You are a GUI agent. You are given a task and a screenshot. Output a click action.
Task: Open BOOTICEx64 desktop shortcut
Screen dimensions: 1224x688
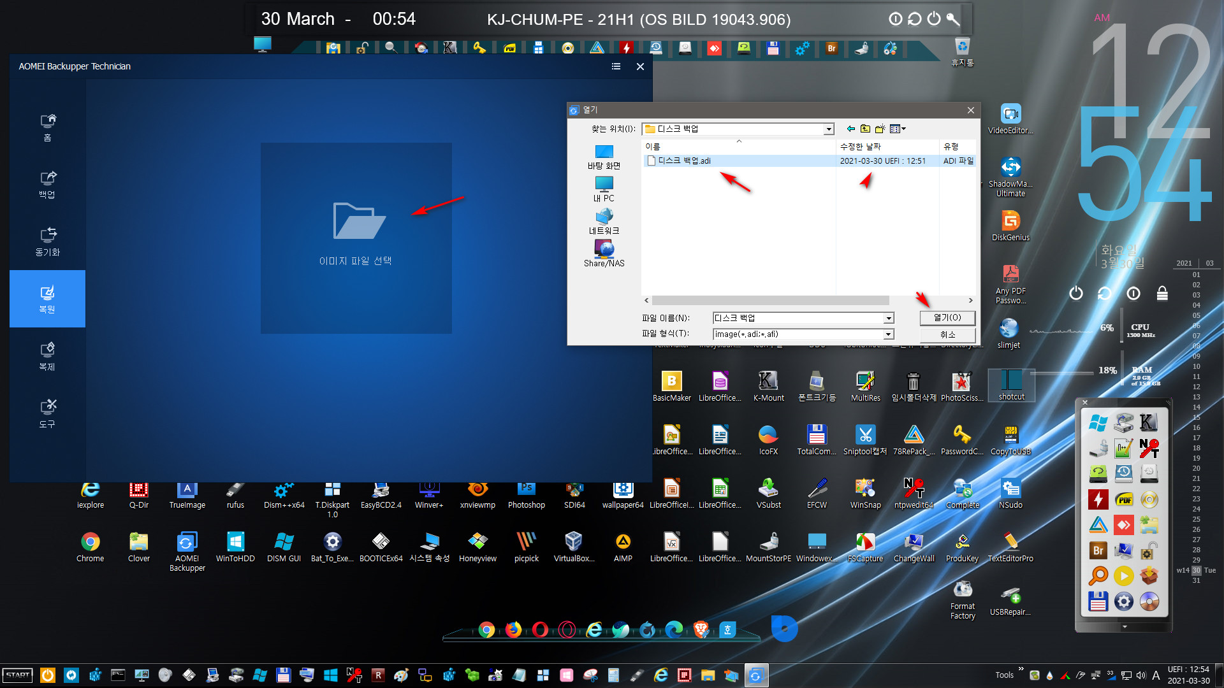[381, 547]
